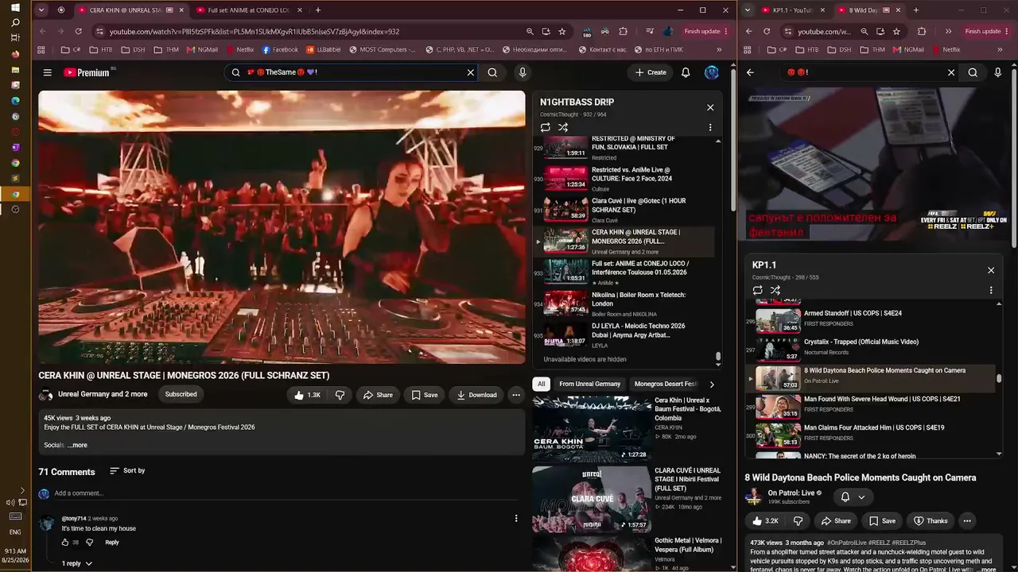Image resolution: width=1018 pixels, height=572 pixels.
Task: Close the KP1.1 playlist panel
Action: tap(991, 270)
